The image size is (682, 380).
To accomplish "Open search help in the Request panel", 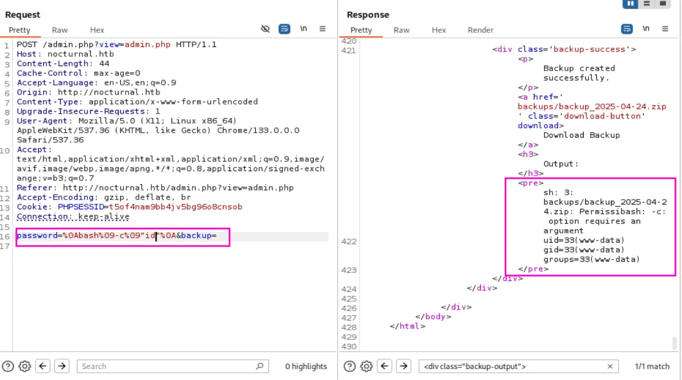I will coord(8,366).
